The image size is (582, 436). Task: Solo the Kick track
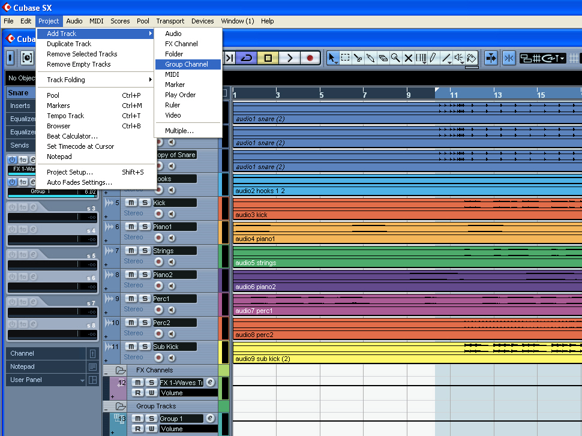[145, 203]
